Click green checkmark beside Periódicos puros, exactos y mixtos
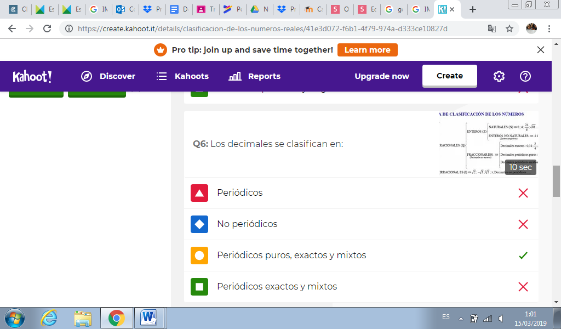Screen dimensions: 561x329 (x=523, y=256)
